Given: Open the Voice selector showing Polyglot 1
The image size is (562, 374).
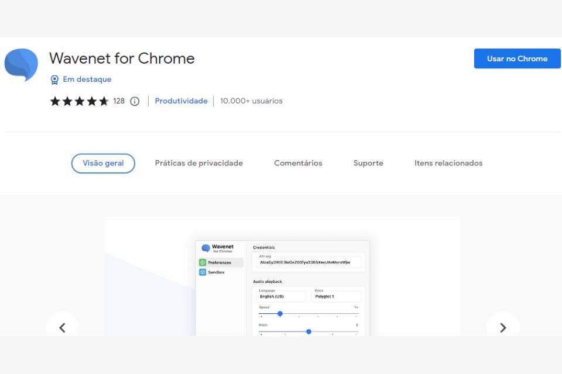Looking at the screenshot, I should (336, 296).
